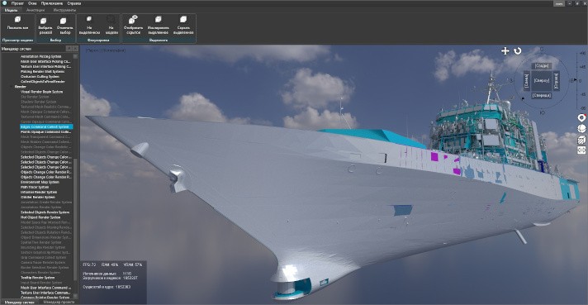
Task: Open the Приложения menu
Action: coord(51,3)
